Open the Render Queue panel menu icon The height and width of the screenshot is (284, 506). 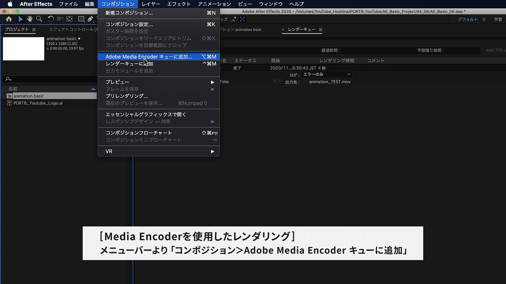click(x=320, y=30)
